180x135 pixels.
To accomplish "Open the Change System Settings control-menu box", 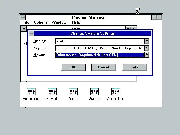I will (31, 33).
